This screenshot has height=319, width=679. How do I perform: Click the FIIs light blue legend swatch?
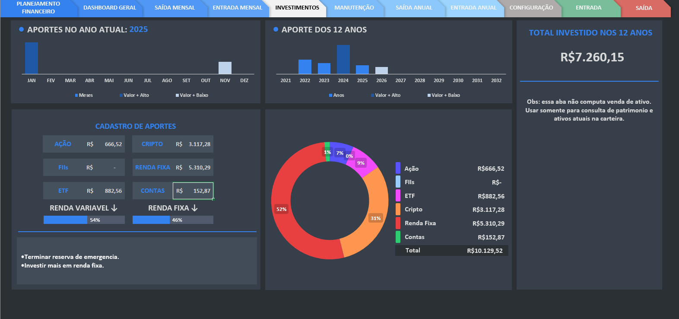pyautogui.click(x=398, y=182)
